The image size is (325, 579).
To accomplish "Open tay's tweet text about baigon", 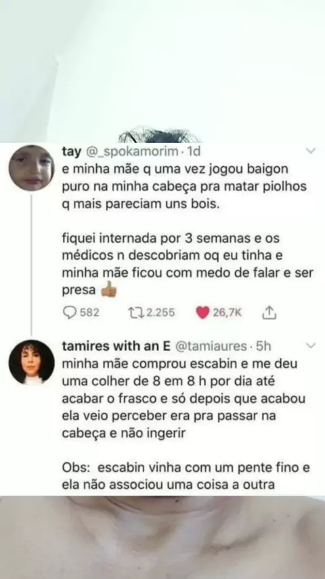I will pos(188,229).
